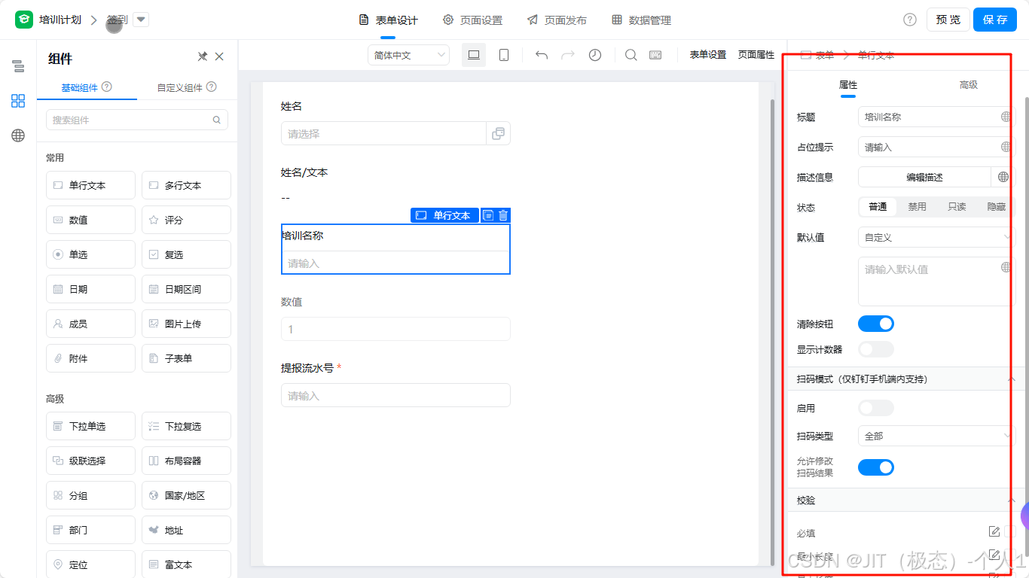The width and height of the screenshot is (1029, 578).
Task: Click the globe icon beside 编辑描述
Action: 1003,177
